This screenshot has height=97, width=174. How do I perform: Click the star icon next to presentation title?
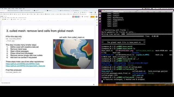pos(5,16)
